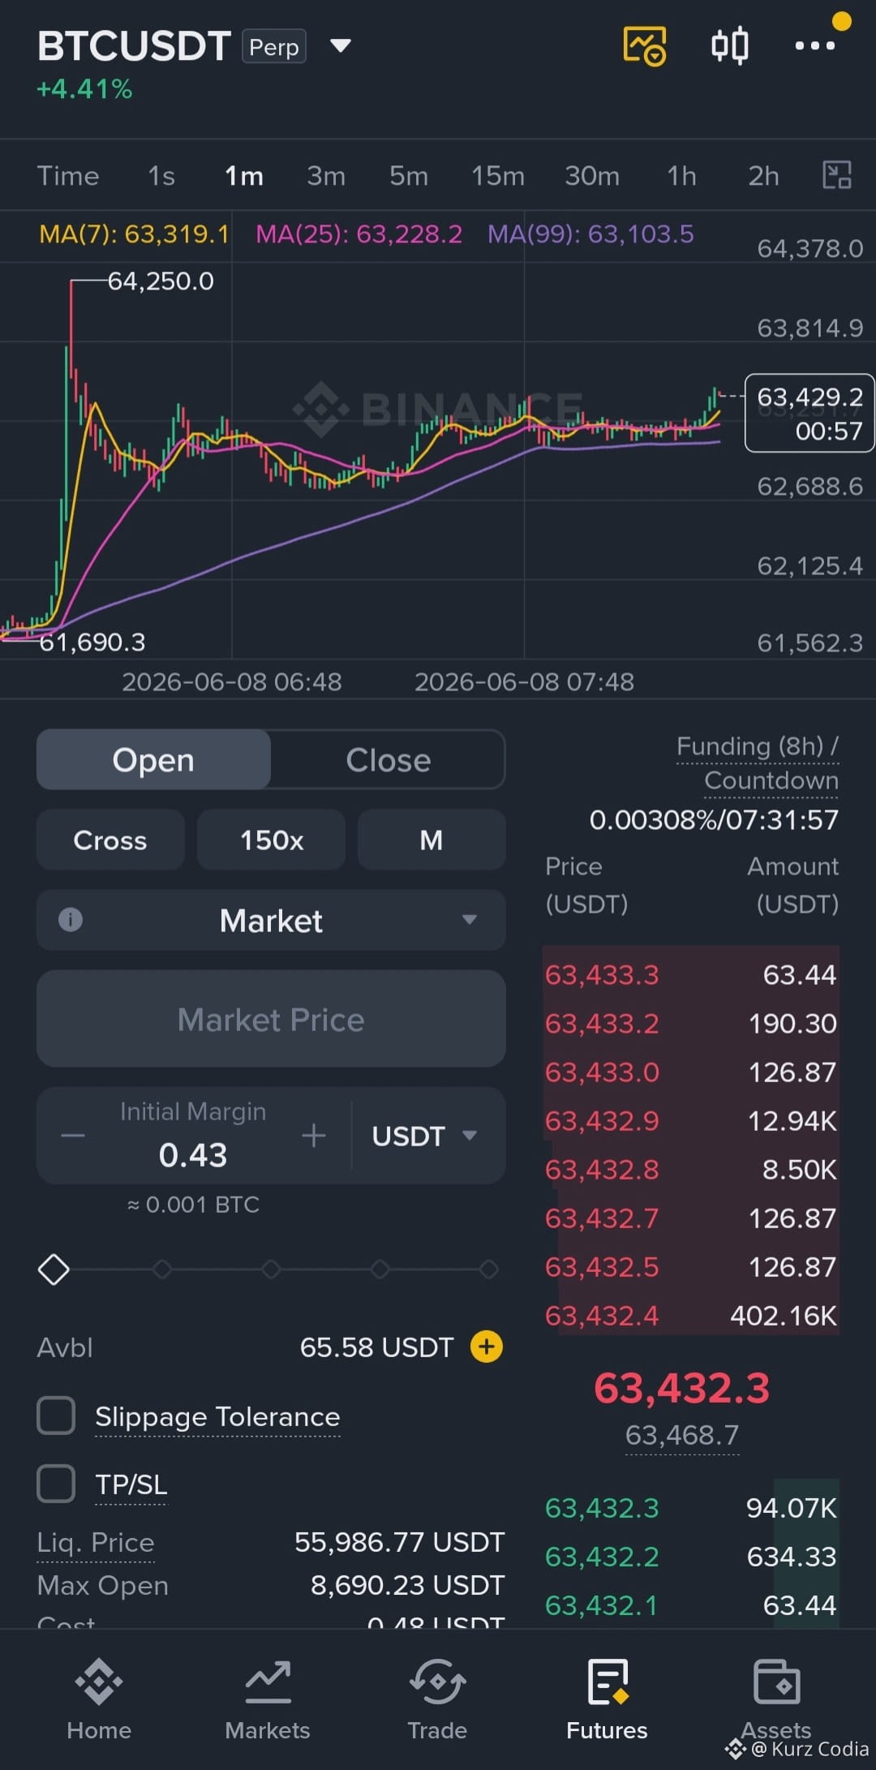The image size is (876, 1770).
Task: Tap the yellow plus to add funds
Action: click(x=487, y=1347)
